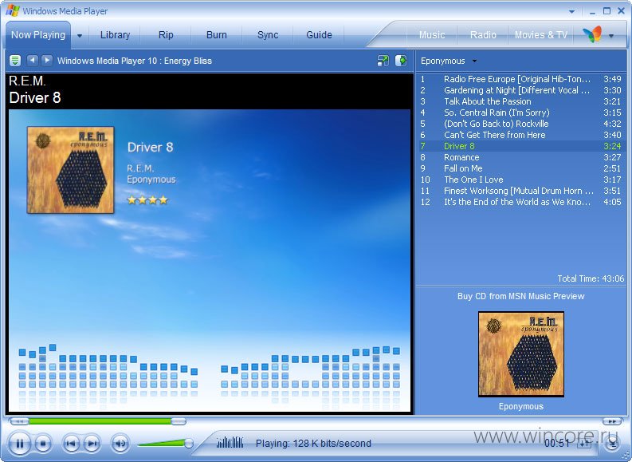Select track Fall on Me in playlist
Image resolution: width=632 pixels, height=462 pixels.
(x=520, y=168)
